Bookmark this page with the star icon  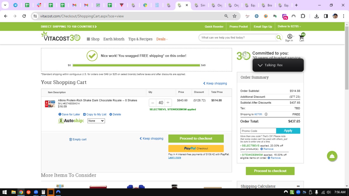coord(234,16)
